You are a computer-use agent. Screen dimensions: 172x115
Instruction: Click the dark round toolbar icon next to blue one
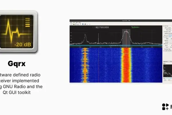[x=85, y=24]
